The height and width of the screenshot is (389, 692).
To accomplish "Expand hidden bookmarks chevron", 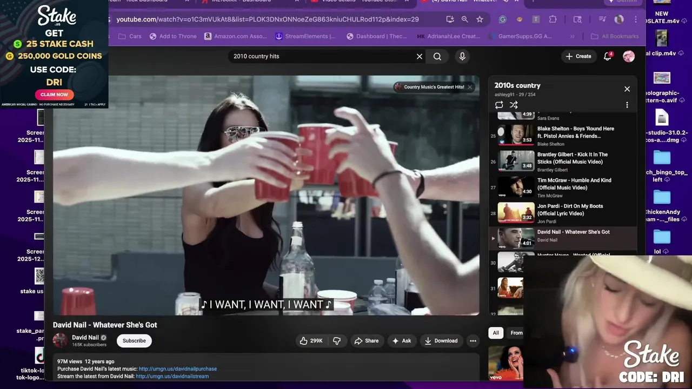I will pos(573,36).
